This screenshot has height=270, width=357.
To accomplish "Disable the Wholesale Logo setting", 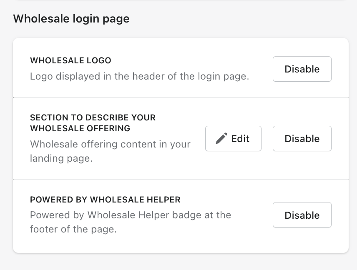I will [302, 69].
